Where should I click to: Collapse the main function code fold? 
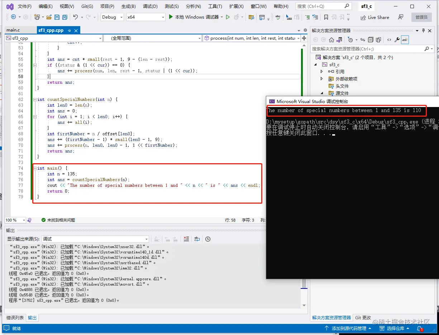click(35, 168)
